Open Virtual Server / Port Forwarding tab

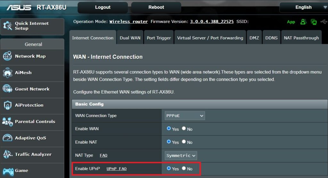pos(210,38)
